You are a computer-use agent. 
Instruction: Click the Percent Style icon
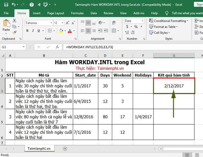click(x=136, y=27)
